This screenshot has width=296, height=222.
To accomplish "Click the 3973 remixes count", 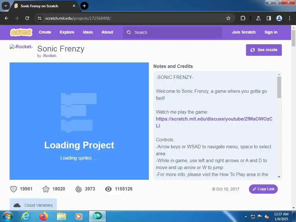I will coord(90,189).
